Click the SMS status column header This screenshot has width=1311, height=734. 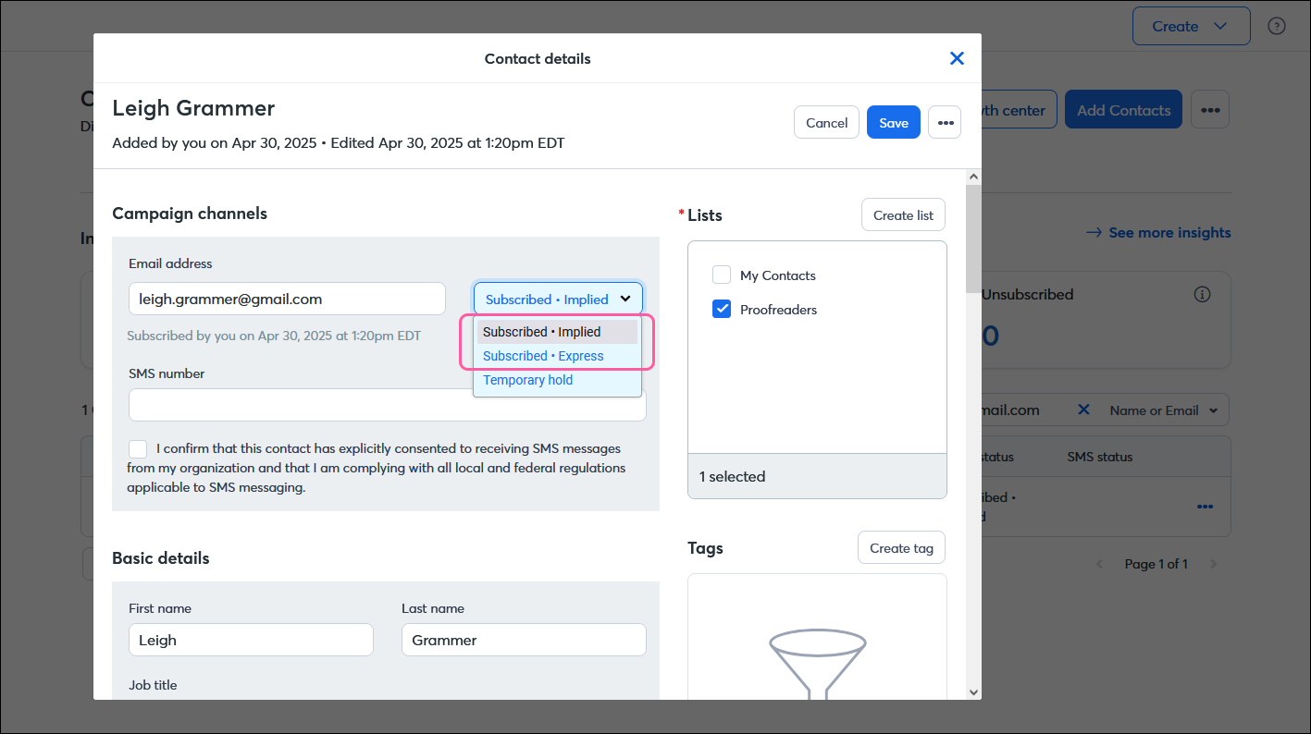point(1099,457)
